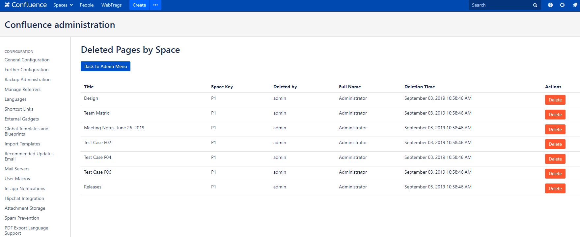Select the Releases title cell
This screenshot has width=580, height=237.
tap(93, 187)
